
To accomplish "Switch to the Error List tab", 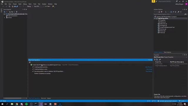I will click(x=43, y=98).
